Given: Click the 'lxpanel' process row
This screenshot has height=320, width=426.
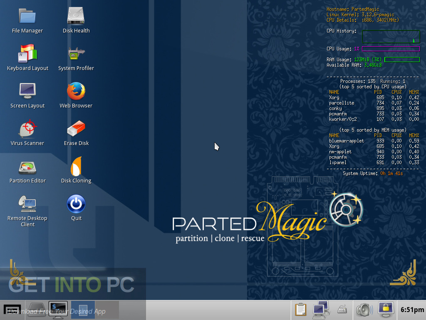Looking at the screenshot, I should (x=374, y=163).
